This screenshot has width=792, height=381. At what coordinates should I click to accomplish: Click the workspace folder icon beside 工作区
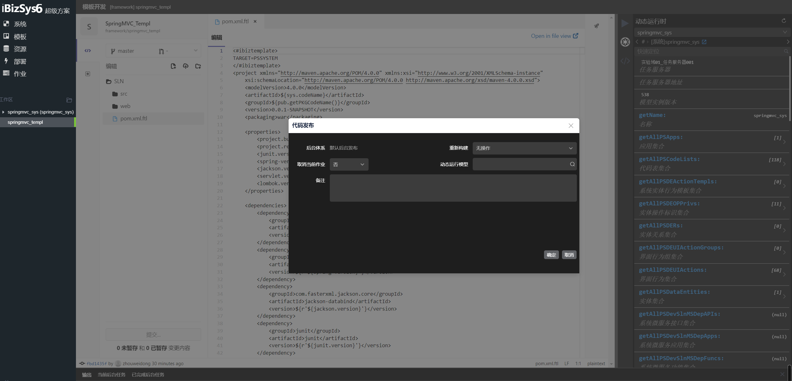click(x=69, y=100)
